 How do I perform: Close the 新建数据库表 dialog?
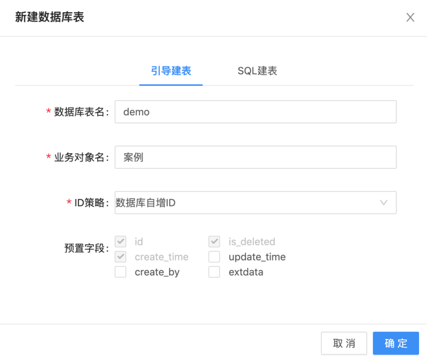410,17
